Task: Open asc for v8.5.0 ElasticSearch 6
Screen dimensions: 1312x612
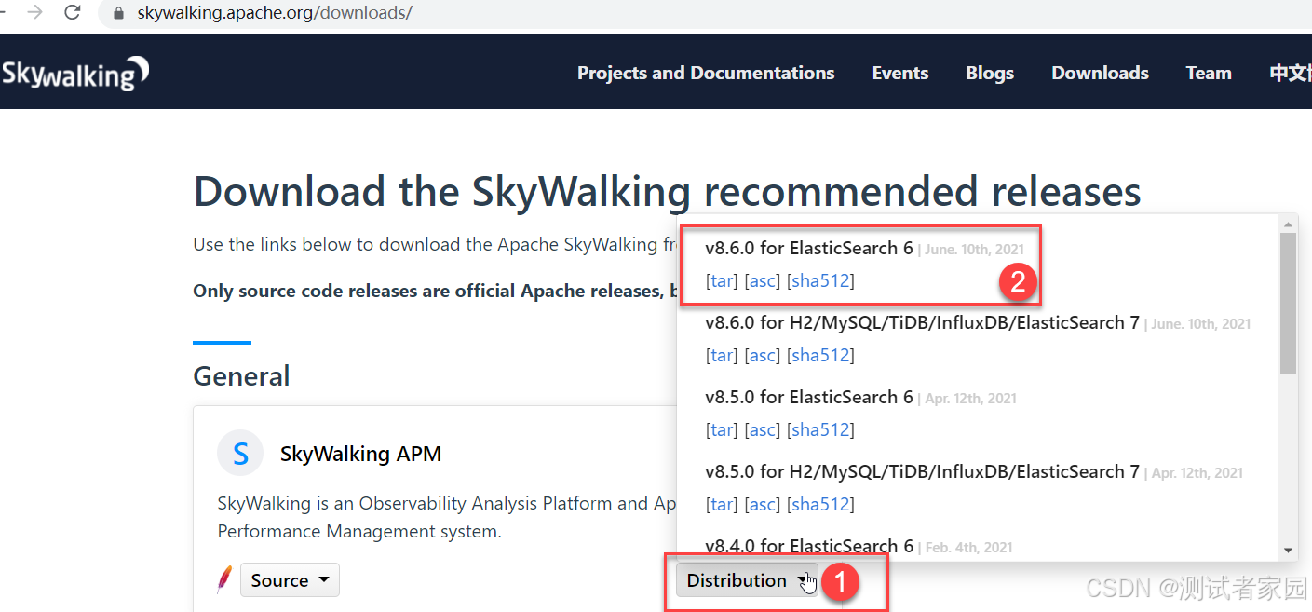Action: point(763,429)
